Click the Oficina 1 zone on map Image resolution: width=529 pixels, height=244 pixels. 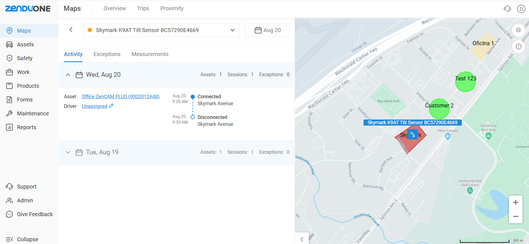tap(483, 46)
